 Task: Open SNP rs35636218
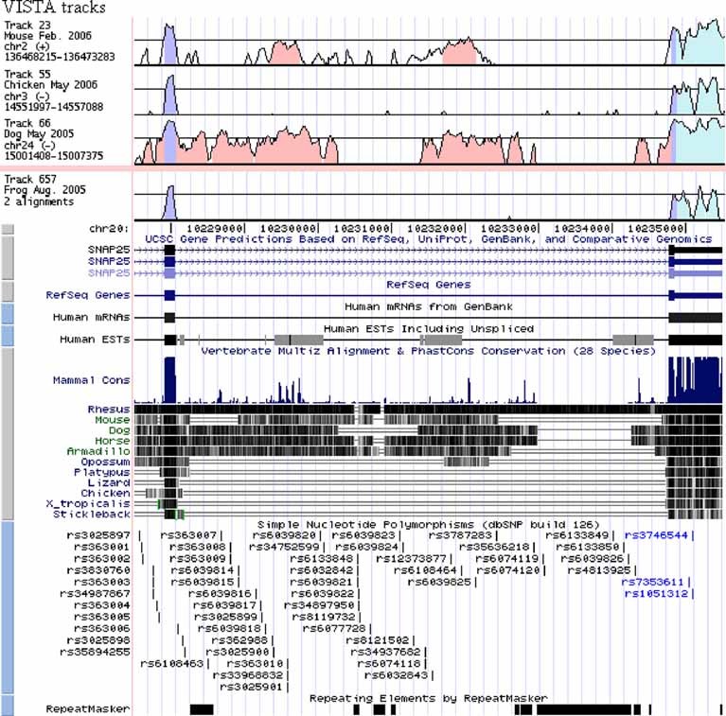point(494,548)
